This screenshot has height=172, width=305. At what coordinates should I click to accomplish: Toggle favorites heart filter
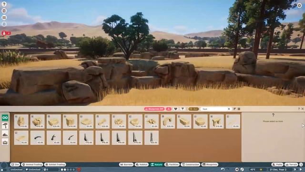(175, 109)
